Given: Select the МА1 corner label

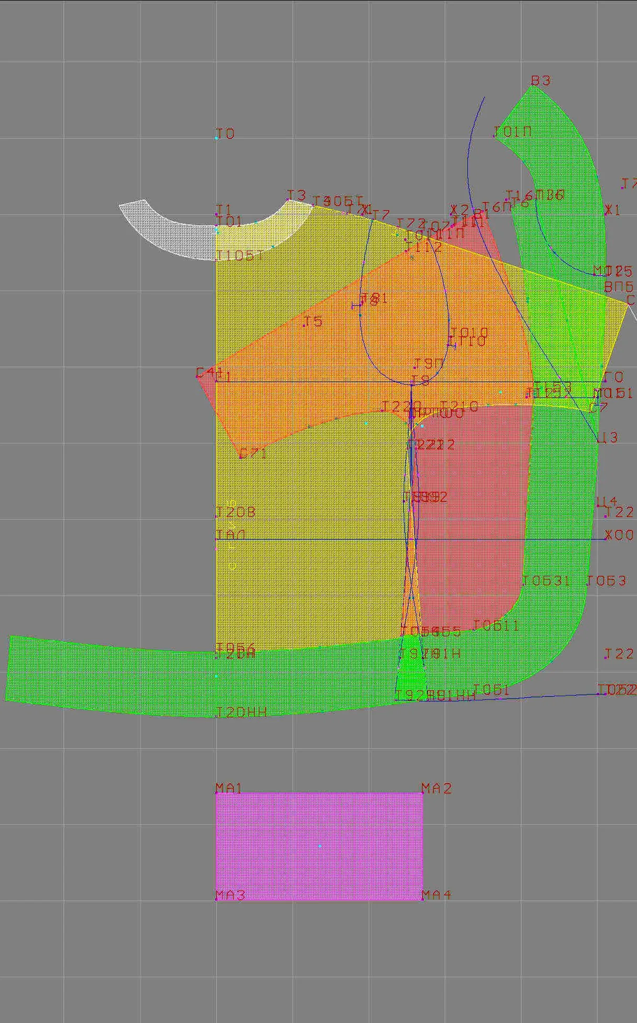Looking at the screenshot, I should [229, 788].
